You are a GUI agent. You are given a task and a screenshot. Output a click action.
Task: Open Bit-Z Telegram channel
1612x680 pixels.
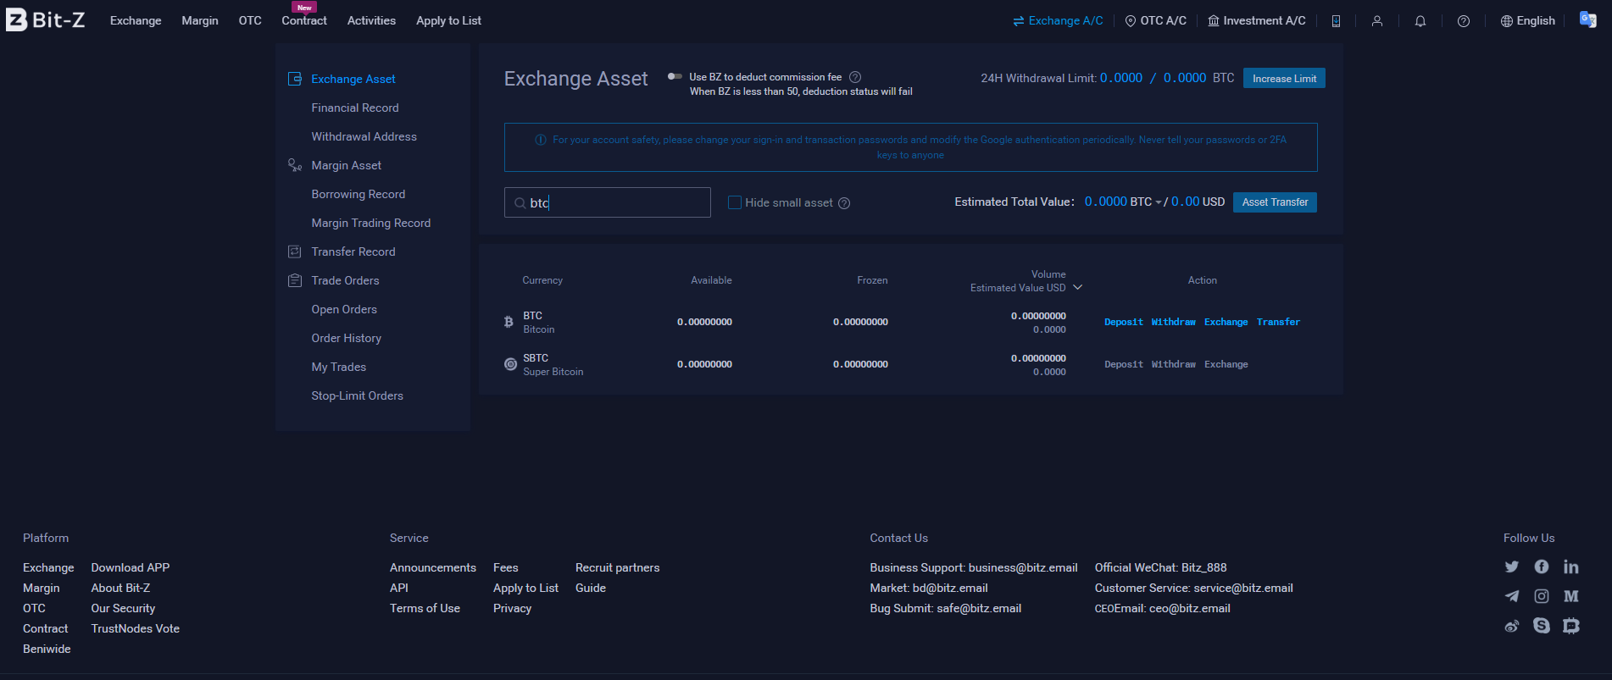tap(1512, 596)
